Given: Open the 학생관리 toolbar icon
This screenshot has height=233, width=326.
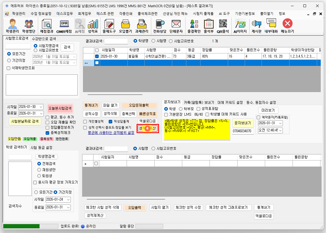Looking at the screenshot, I should tap(12, 26).
